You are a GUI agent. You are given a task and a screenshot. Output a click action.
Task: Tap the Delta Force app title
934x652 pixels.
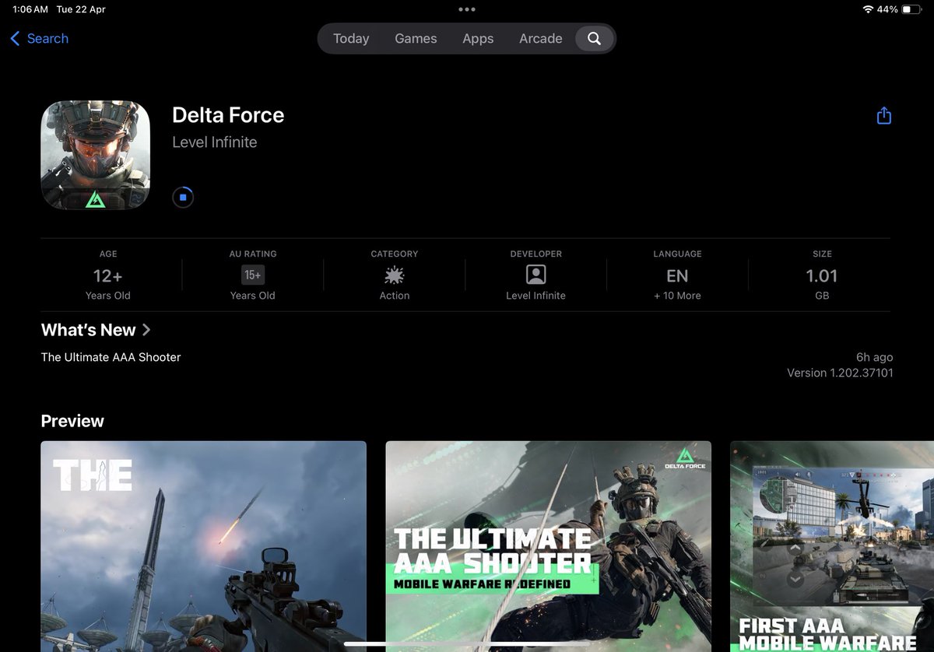(x=228, y=115)
